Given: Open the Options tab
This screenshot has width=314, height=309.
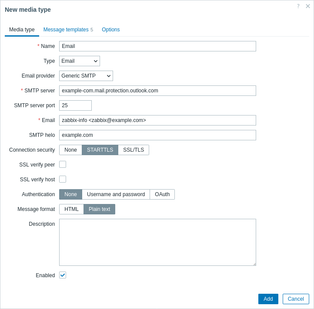Looking at the screenshot, I should point(111,30).
